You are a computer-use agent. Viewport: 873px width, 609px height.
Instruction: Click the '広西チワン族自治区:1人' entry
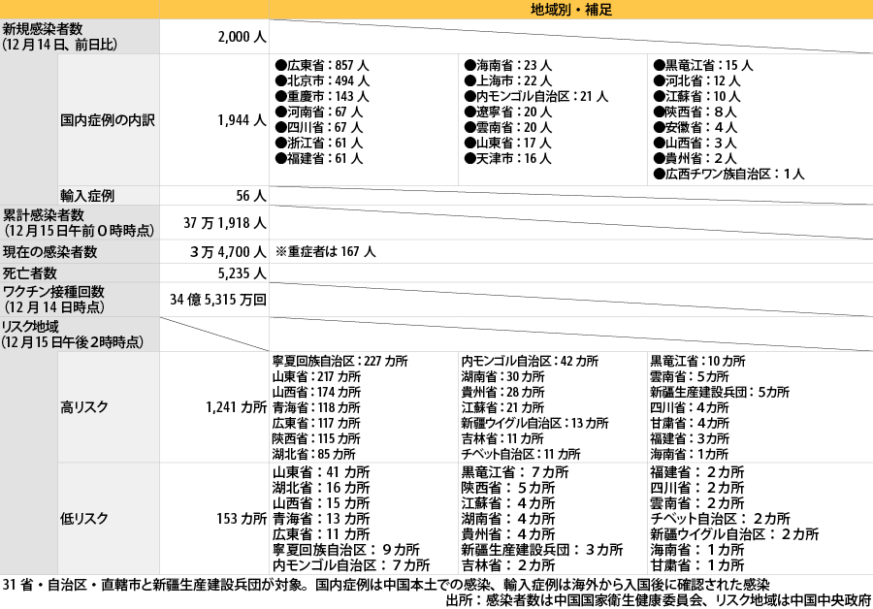(x=728, y=175)
